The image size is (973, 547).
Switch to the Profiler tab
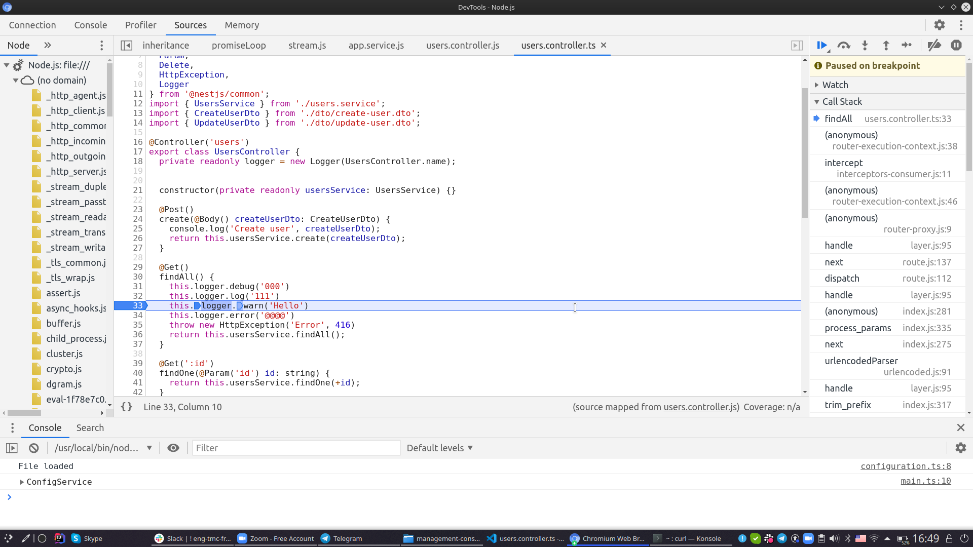140,25
